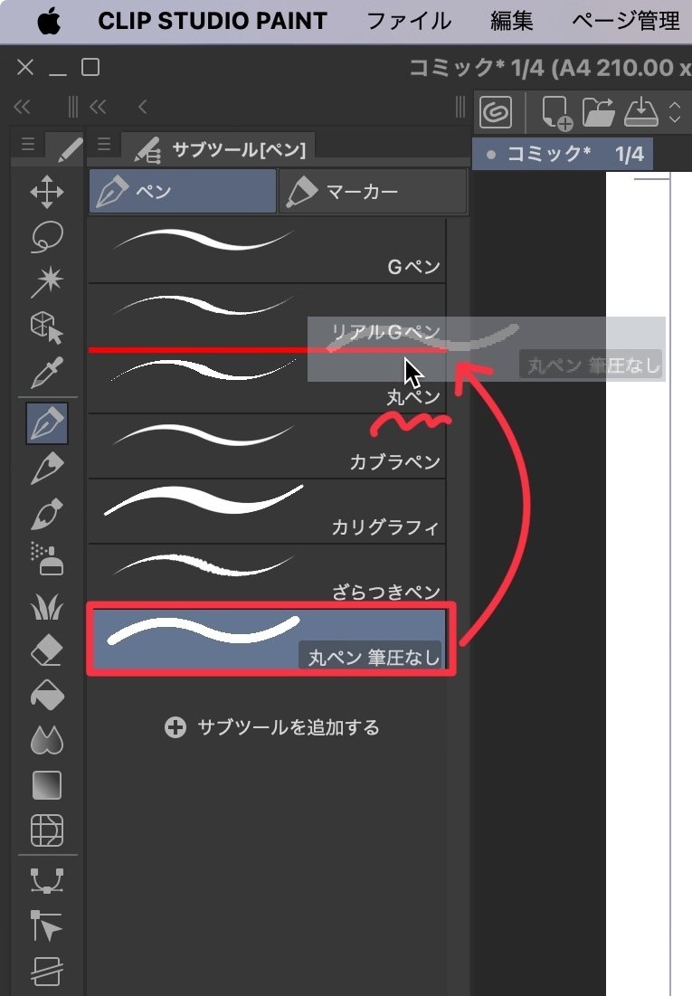Select the Ruler tool at toolbar bottom
The image size is (692, 996).
(x=47, y=972)
